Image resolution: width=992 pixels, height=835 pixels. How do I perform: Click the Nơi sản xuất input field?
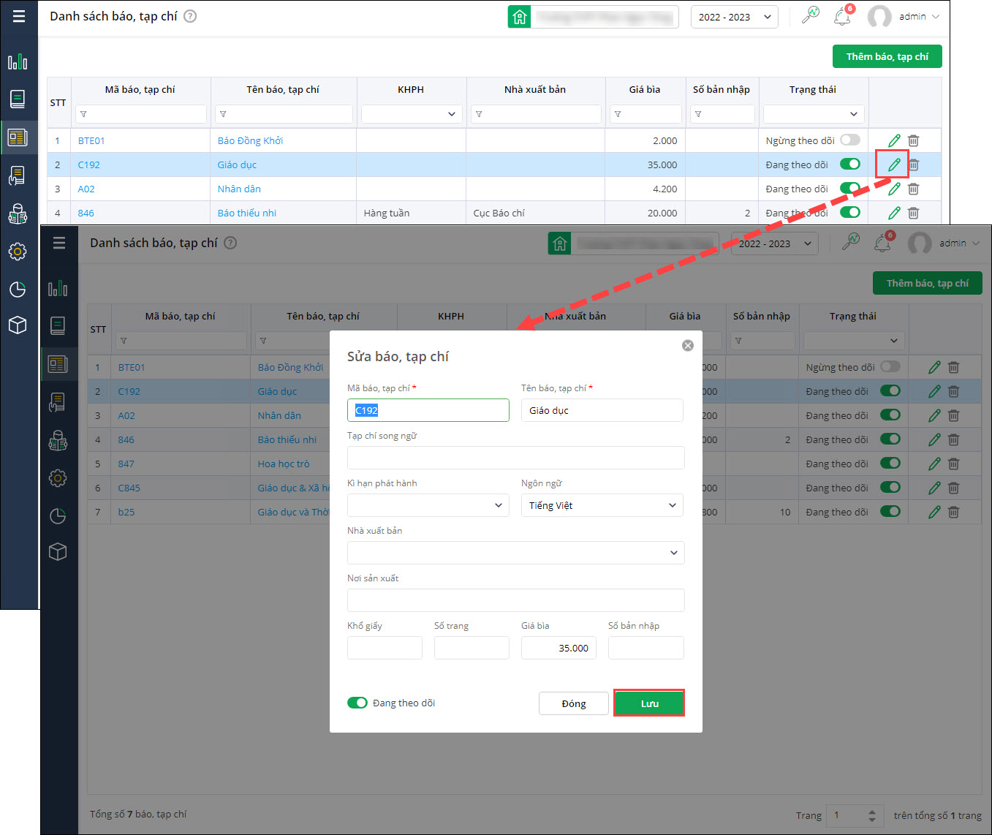click(x=516, y=600)
